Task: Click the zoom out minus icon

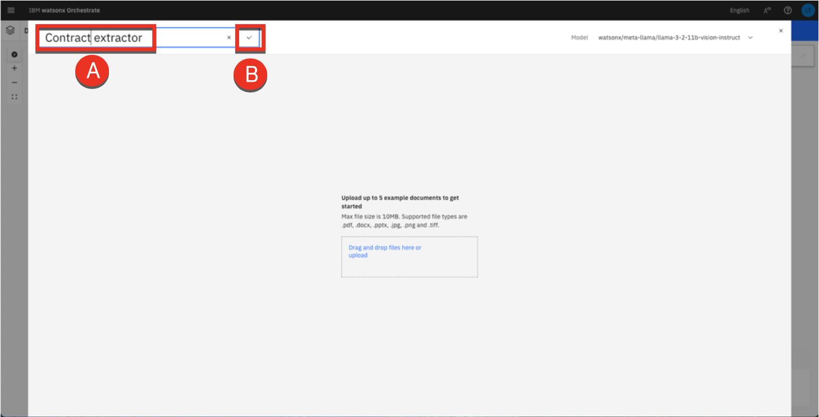Action: click(15, 82)
